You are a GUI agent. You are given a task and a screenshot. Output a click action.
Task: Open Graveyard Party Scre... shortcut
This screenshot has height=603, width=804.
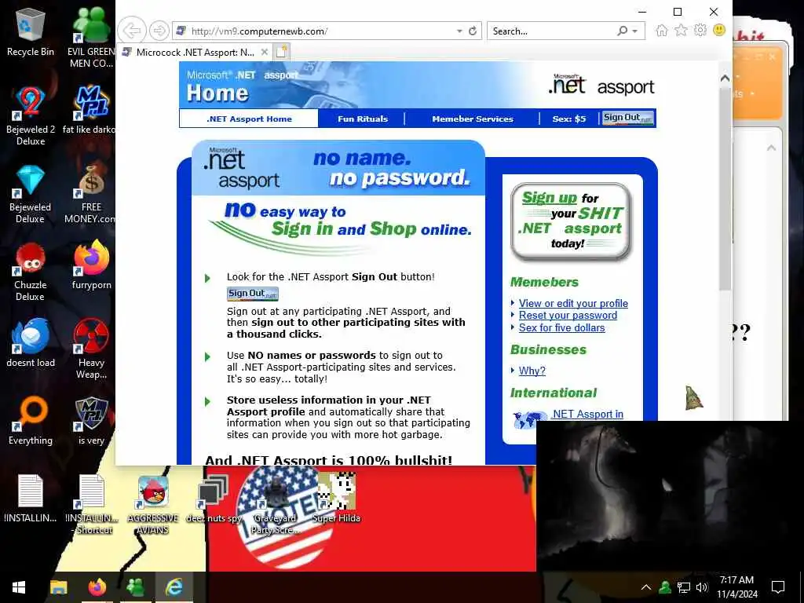[275, 503]
